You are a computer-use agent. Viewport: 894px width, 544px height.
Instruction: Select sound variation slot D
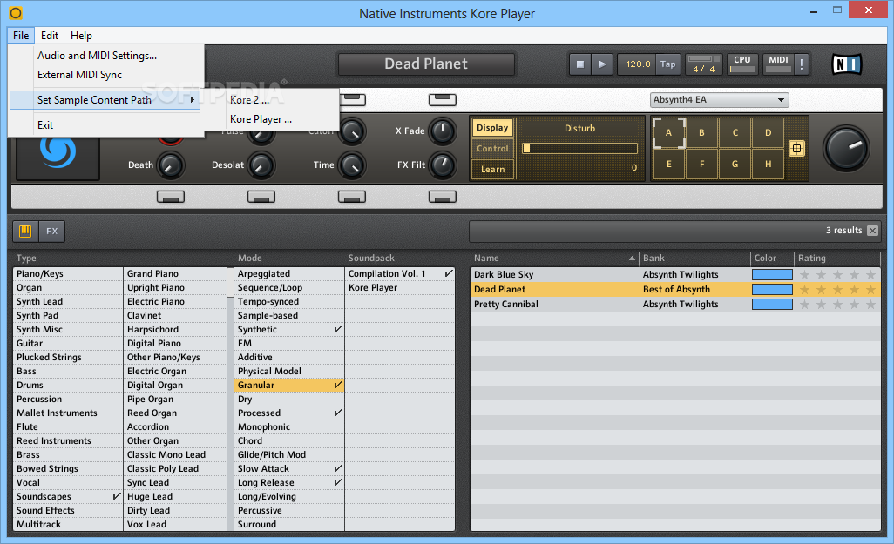coord(768,132)
